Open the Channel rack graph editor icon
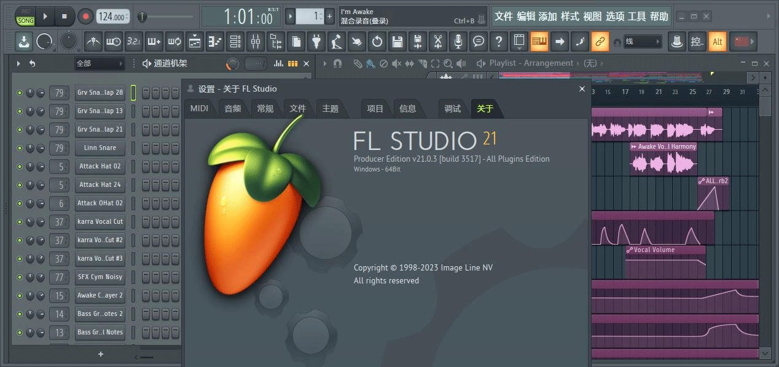The image size is (779, 367). (x=279, y=63)
